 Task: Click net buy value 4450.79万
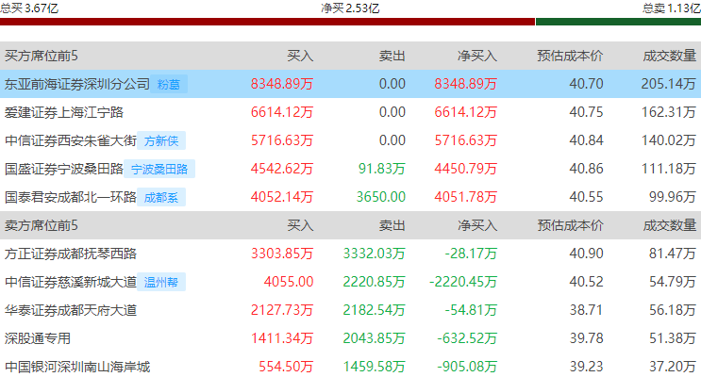click(x=465, y=169)
